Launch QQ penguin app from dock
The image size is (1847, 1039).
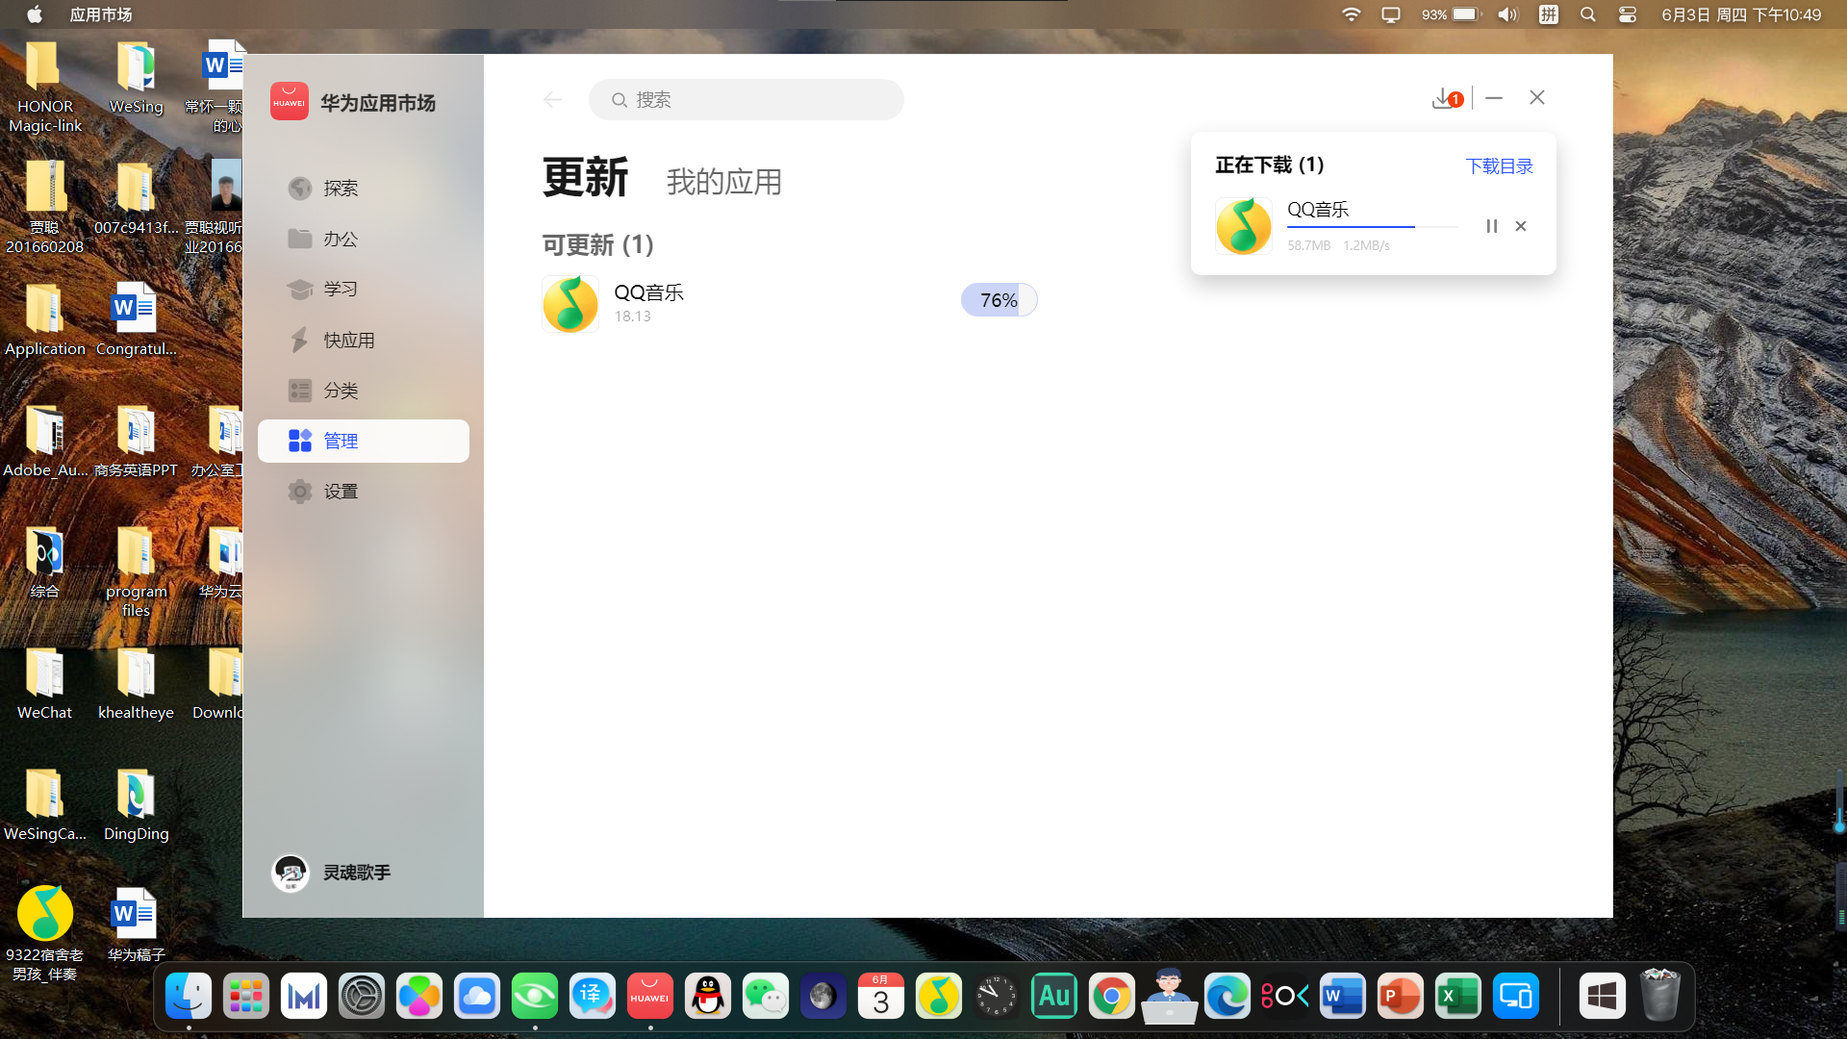pos(708,996)
